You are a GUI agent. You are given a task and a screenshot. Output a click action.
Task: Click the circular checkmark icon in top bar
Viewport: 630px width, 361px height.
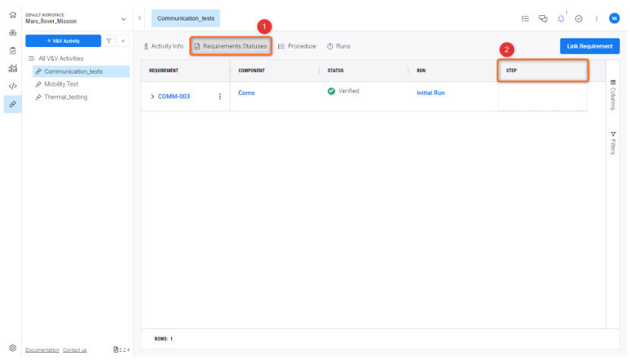pyautogui.click(x=578, y=18)
